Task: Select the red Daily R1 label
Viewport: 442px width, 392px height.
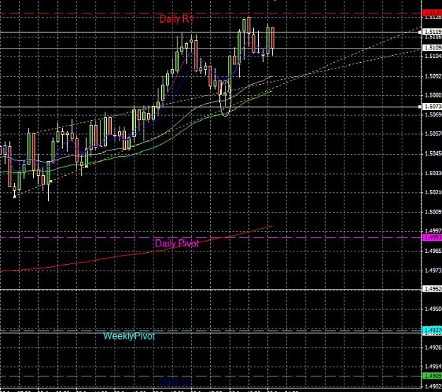Action: [176, 19]
